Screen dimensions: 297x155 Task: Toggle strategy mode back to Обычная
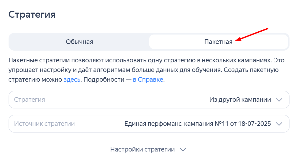pyautogui.click(x=79, y=41)
